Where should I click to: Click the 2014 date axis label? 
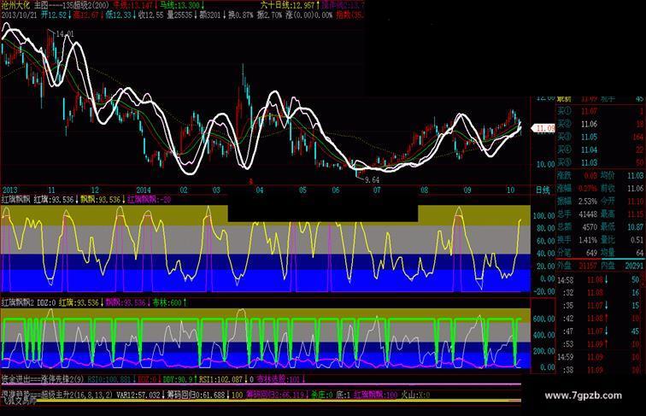coord(144,190)
